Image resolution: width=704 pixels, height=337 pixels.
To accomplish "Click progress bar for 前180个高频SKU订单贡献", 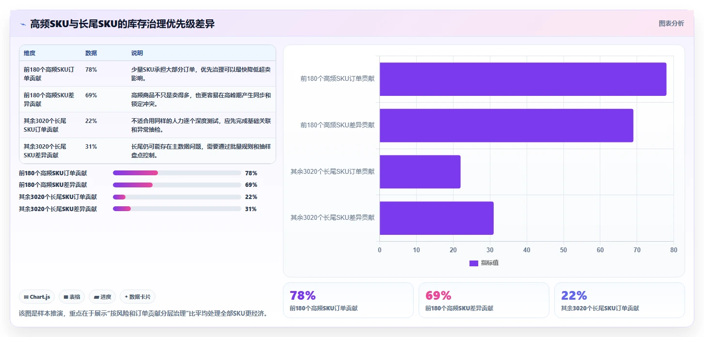I will [177, 173].
